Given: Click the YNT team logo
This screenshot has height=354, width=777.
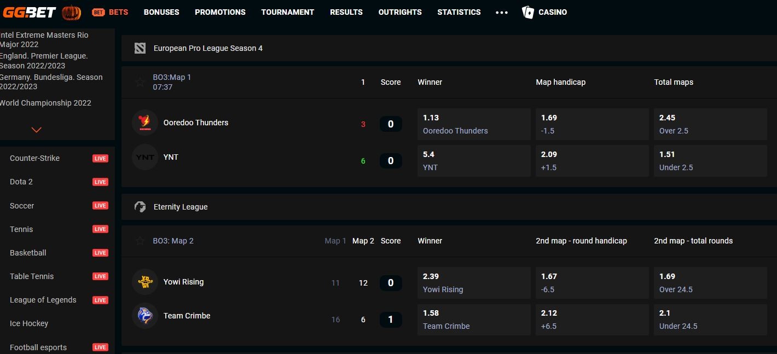Looking at the screenshot, I should coord(145,157).
